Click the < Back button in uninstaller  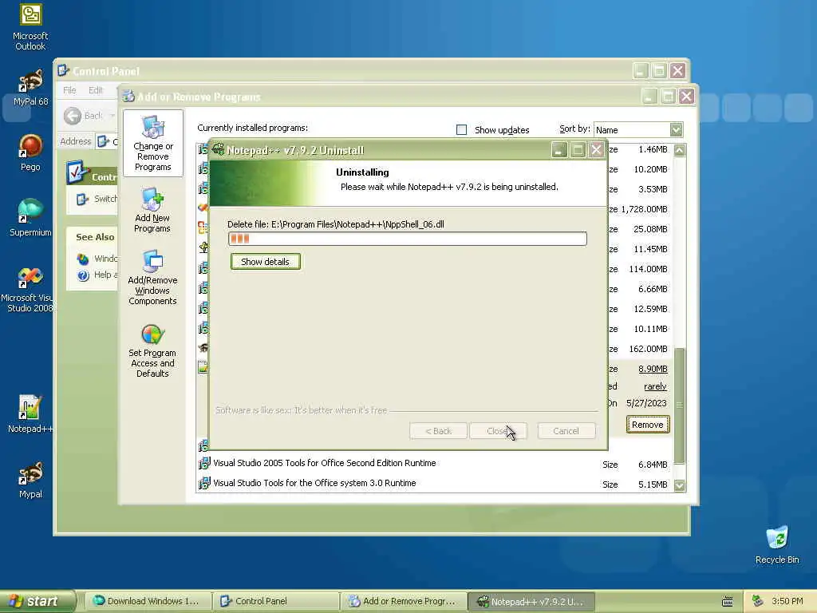438,431
